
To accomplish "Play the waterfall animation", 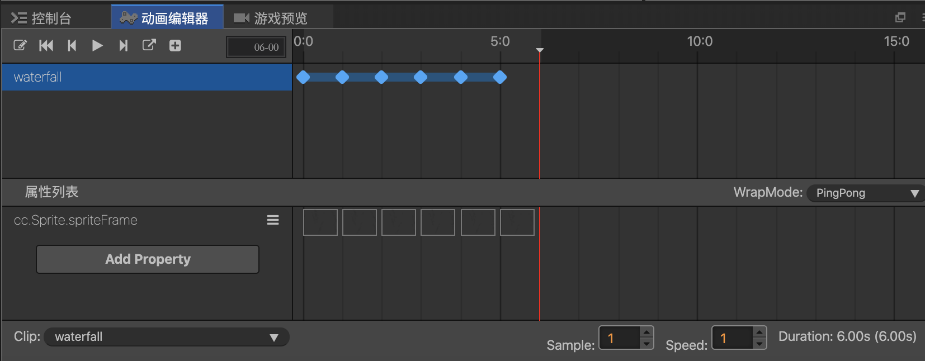I will tap(97, 46).
